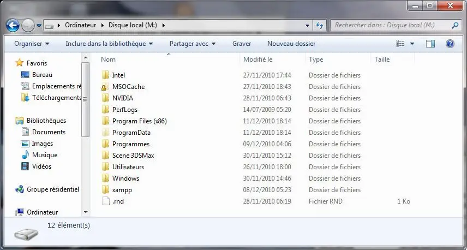
Task: Click date 26/11/2010 18:00 of Utilisateurs
Action: [267, 167]
